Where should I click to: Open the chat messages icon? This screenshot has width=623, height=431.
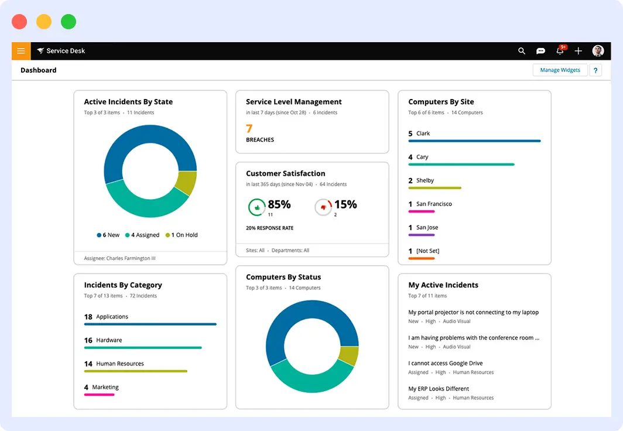click(x=540, y=51)
